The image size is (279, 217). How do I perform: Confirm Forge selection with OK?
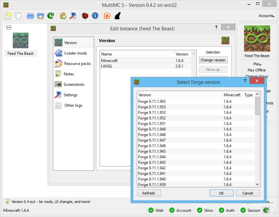(221, 193)
